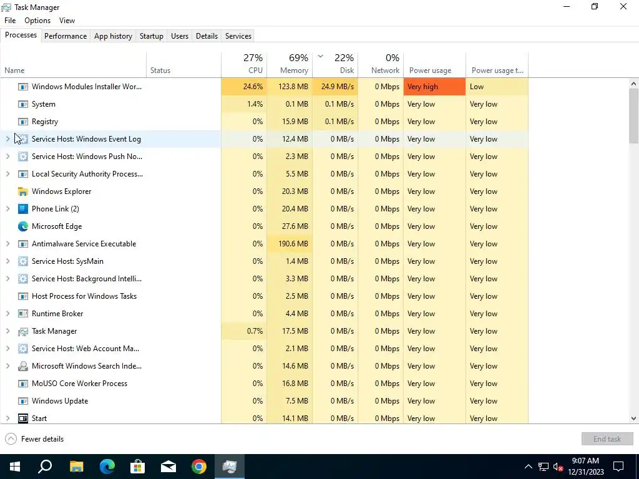Launch Google Chrome from the taskbar
The width and height of the screenshot is (639, 479).
click(199, 467)
